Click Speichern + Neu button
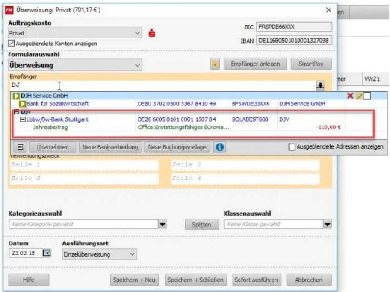The width and height of the screenshot is (390, 292). (x=134, y=280)
